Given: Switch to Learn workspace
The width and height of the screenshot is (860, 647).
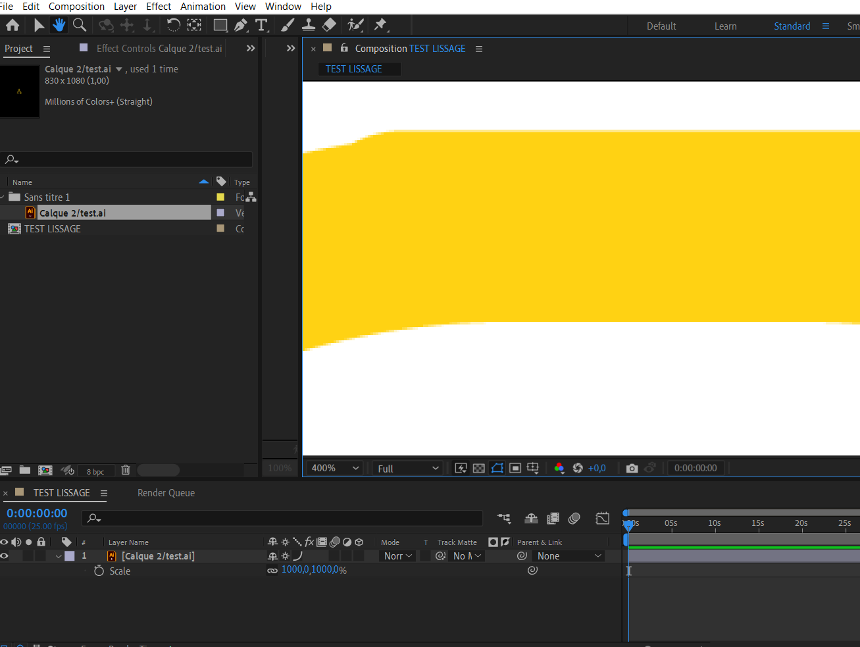Looking at the screenshot, I should coord(726,26).
